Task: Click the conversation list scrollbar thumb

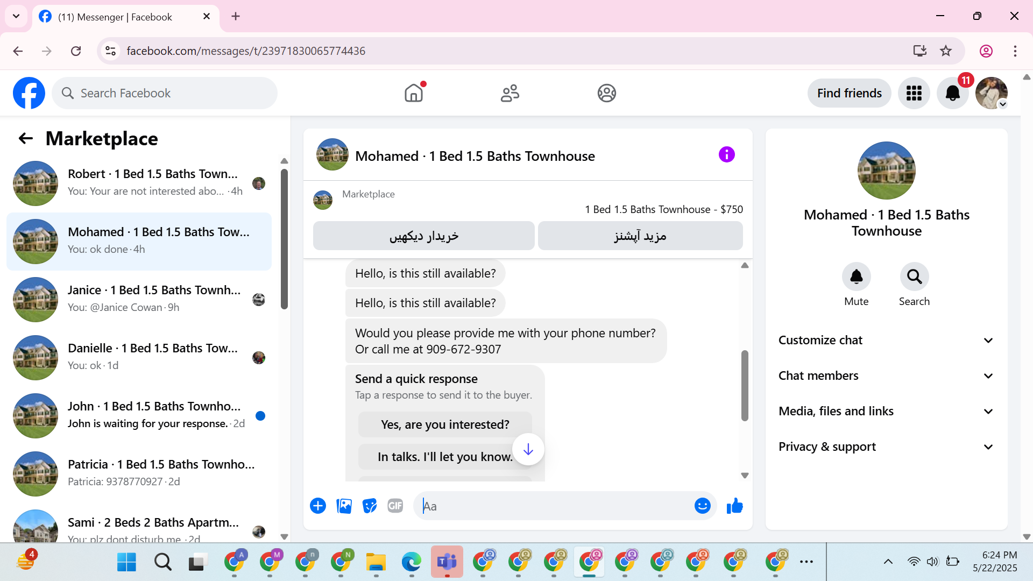Action: pyautogui.click(x=284, y=239)
